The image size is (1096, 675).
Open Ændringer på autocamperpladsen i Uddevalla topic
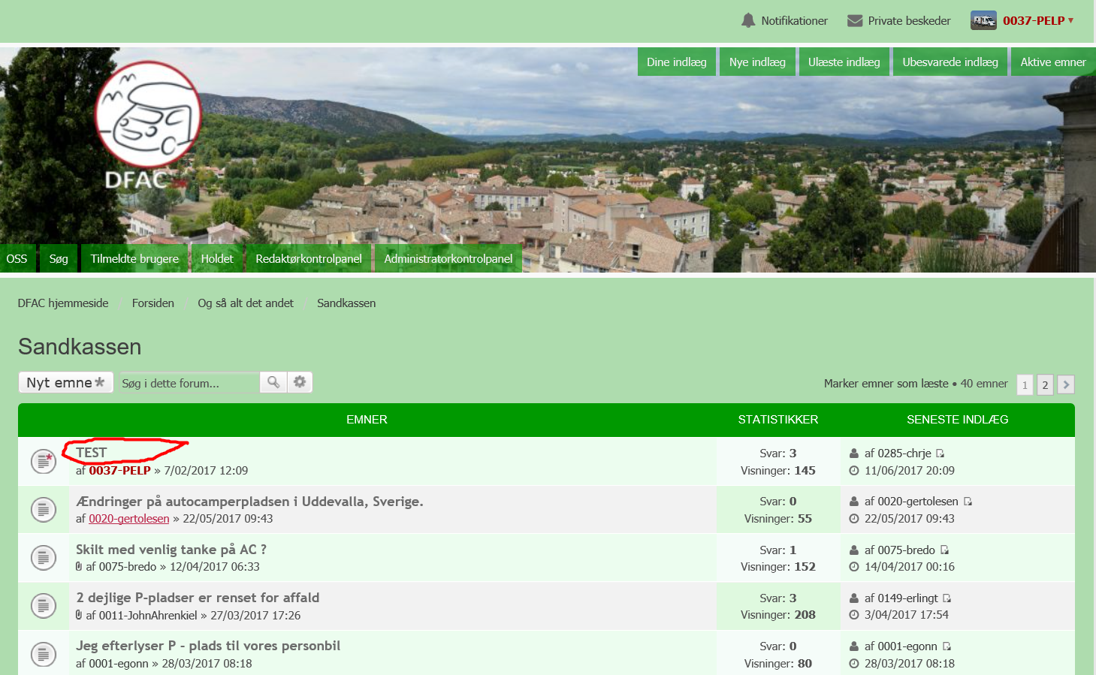coord(249,502)
